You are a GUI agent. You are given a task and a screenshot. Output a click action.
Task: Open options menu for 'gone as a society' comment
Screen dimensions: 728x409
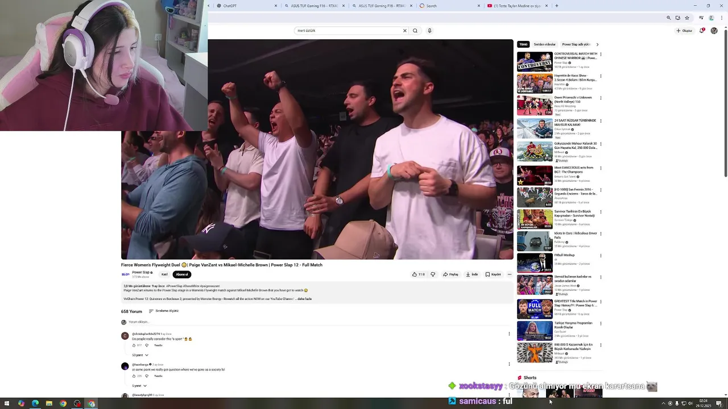(509, 364)
